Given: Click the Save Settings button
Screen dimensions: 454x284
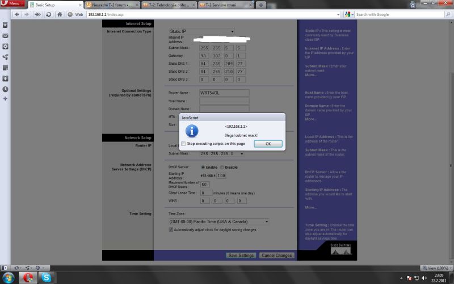Looking at the screenshot, I should coord(241,256).
